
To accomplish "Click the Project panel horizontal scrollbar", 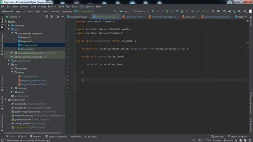I will pyautogui.click(x=33, y=133).
